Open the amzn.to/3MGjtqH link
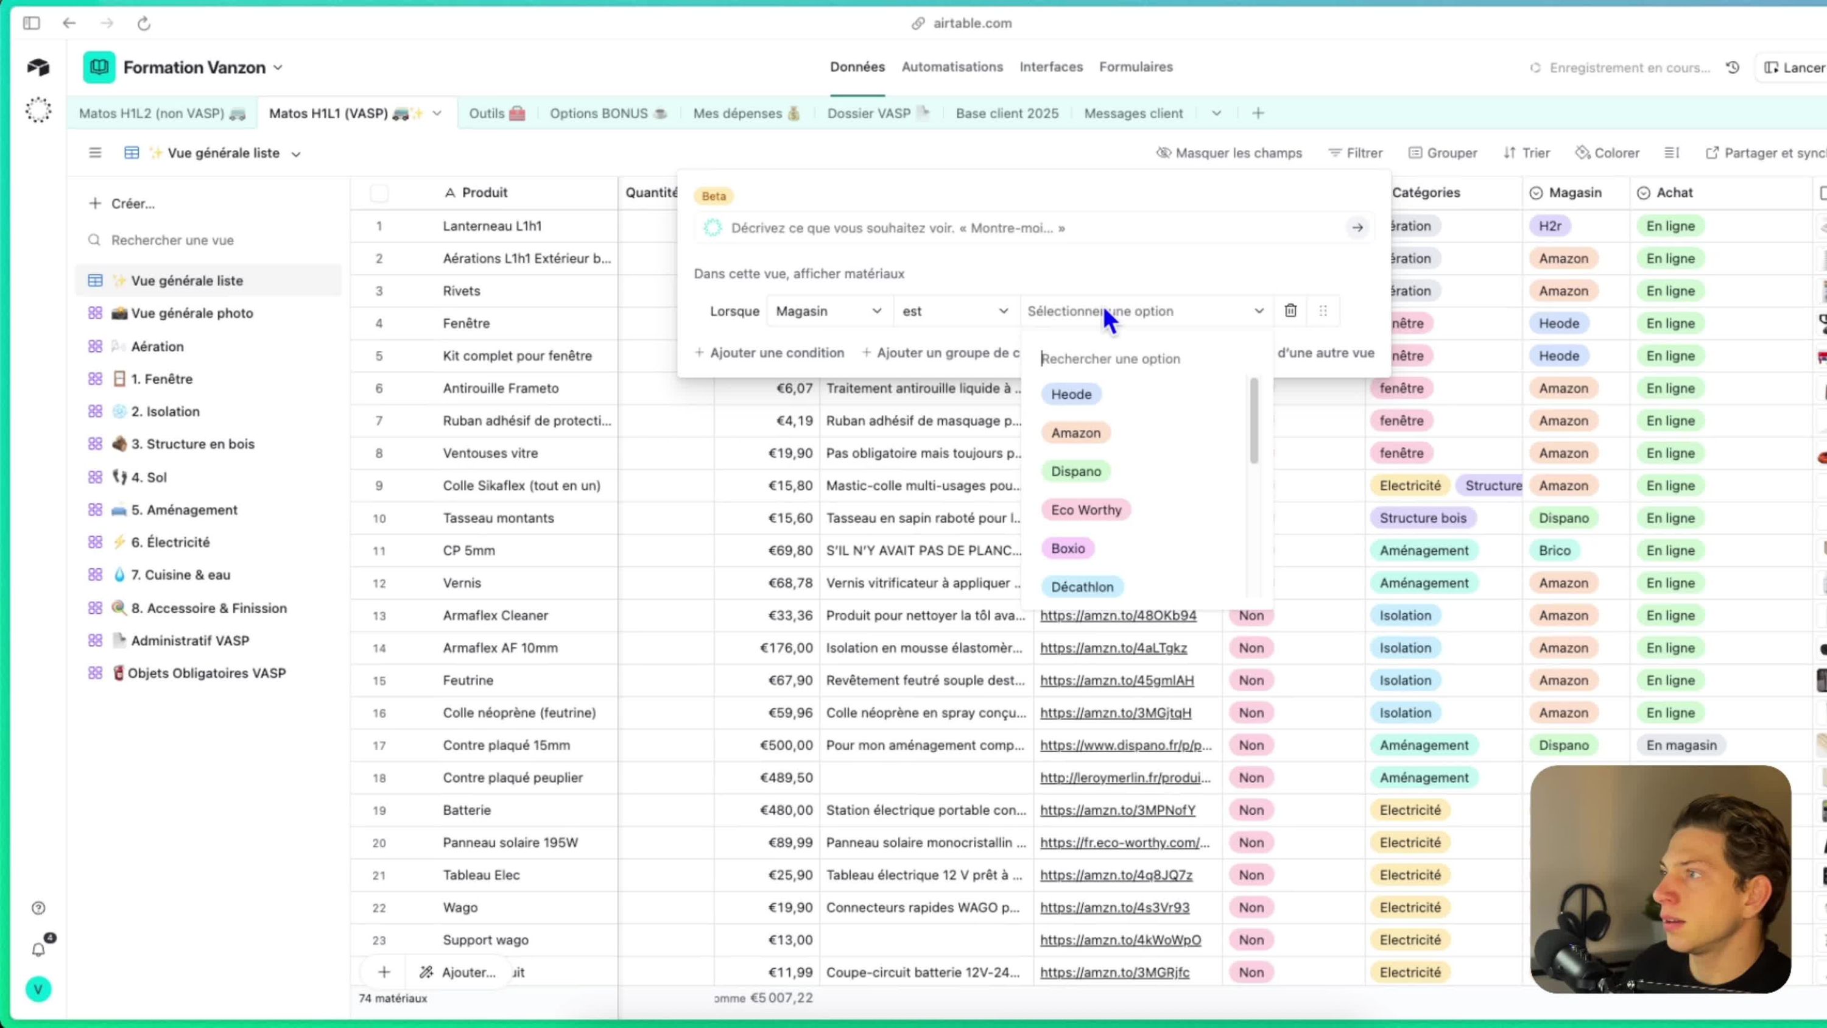Image resolution: width=1827 pixels, height=1028 pixels. point(1115,713)
